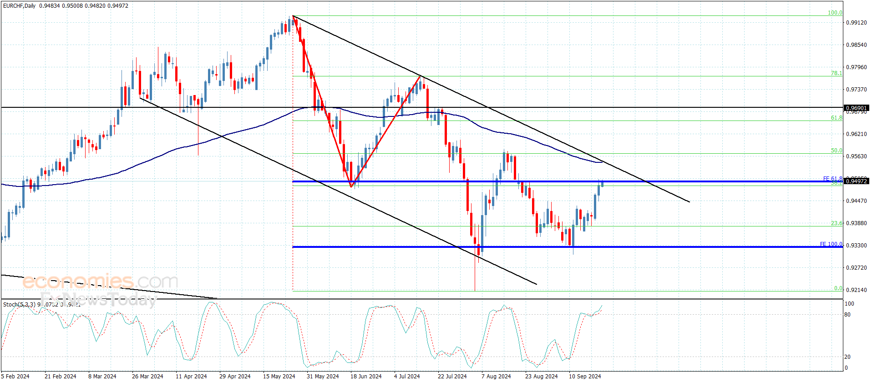The image size is (872, 382).
Task: Click the blue FE 100.0 expansion label
Action: coord(831,244)
